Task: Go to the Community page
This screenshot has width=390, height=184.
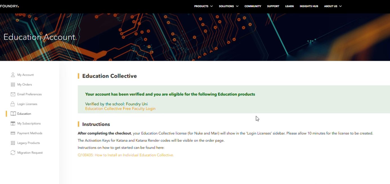Action: 253,6
